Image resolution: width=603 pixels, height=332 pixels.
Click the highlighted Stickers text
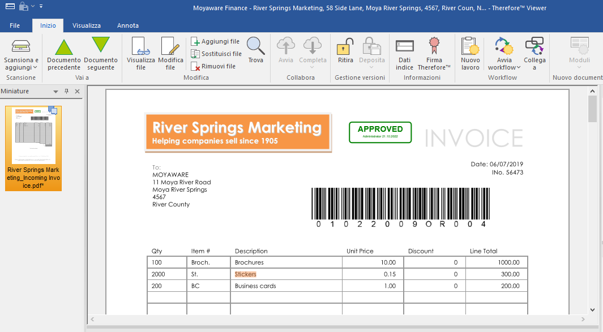pyautogui.click(x=245, y=274)
